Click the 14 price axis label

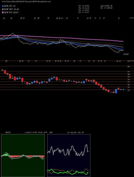click(x=128, y=90)
